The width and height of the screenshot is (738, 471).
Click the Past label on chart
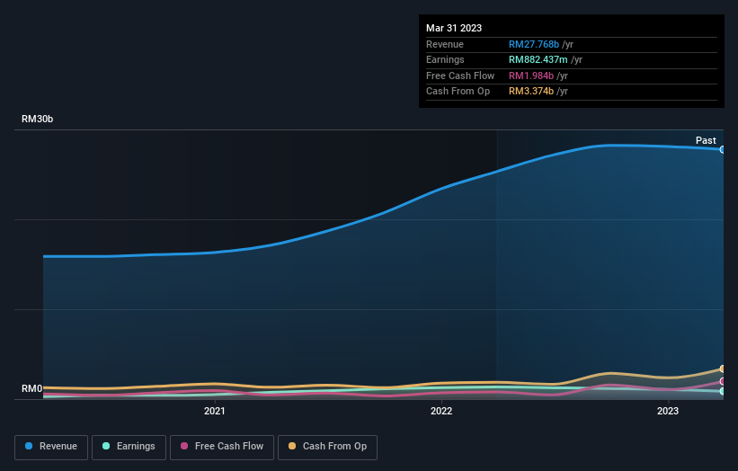(x=706, y=140)
